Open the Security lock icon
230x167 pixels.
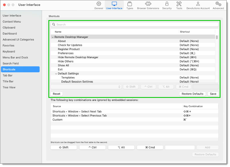(x=167, y=4)
